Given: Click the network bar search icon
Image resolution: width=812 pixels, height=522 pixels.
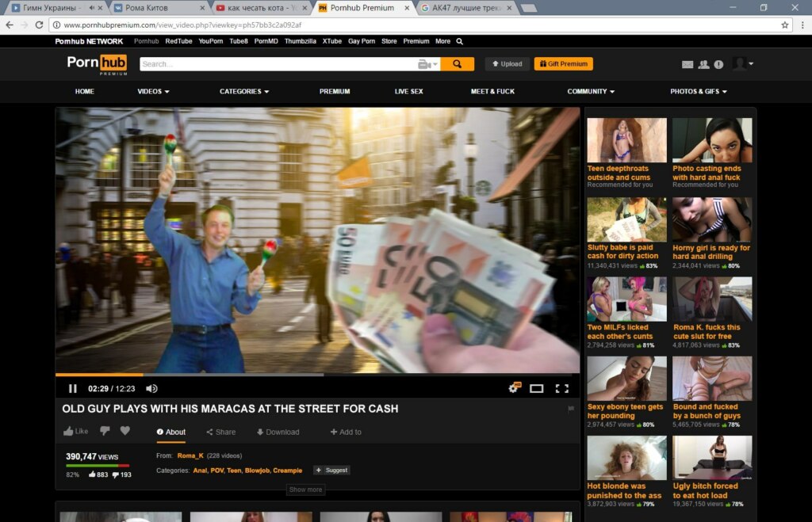Looking at the screenshot, I should (x=459, y=41).
